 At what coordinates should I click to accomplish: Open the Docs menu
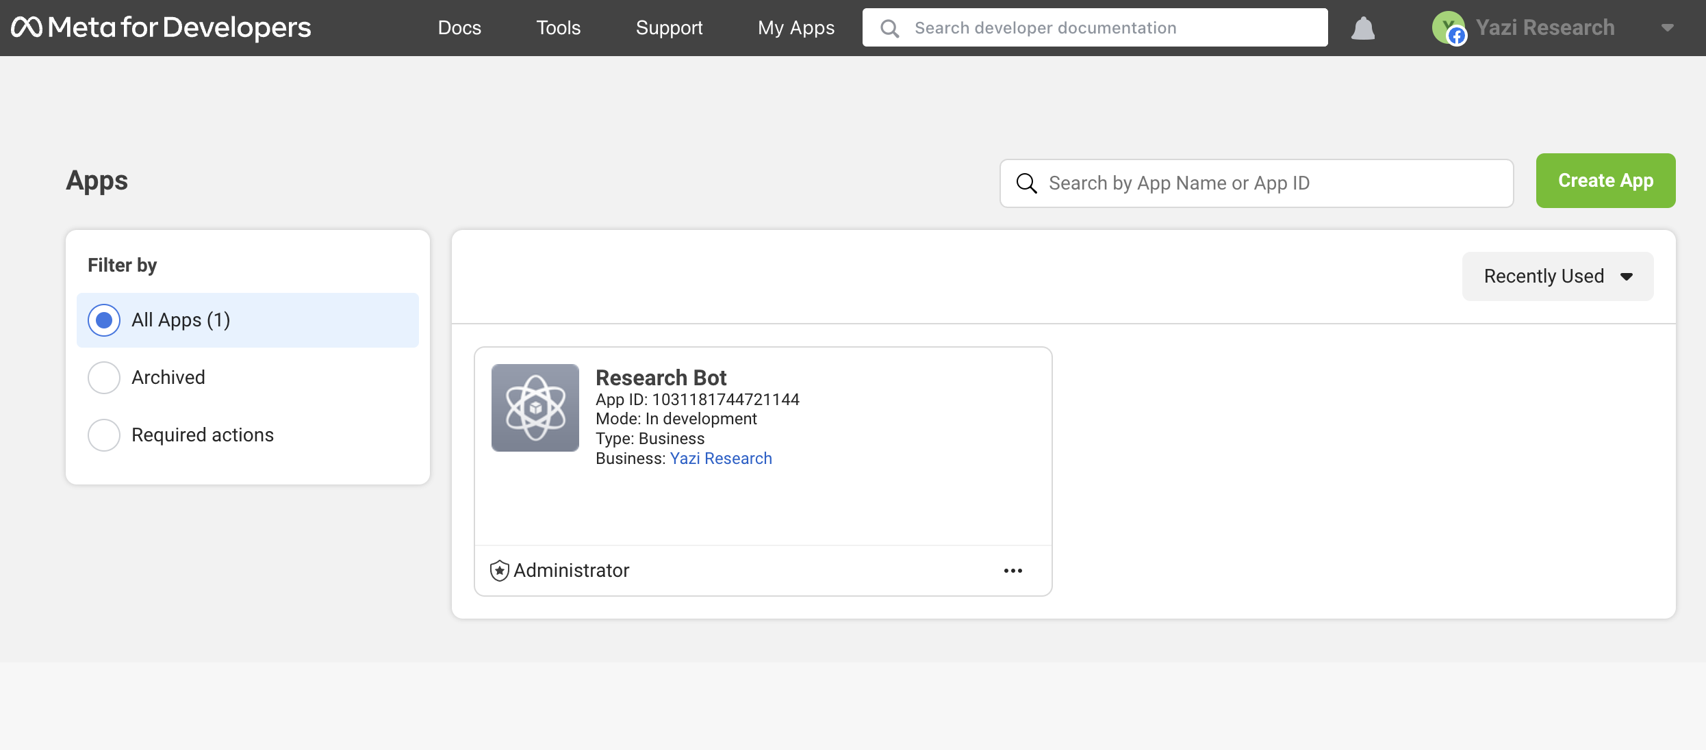[459, 28]
